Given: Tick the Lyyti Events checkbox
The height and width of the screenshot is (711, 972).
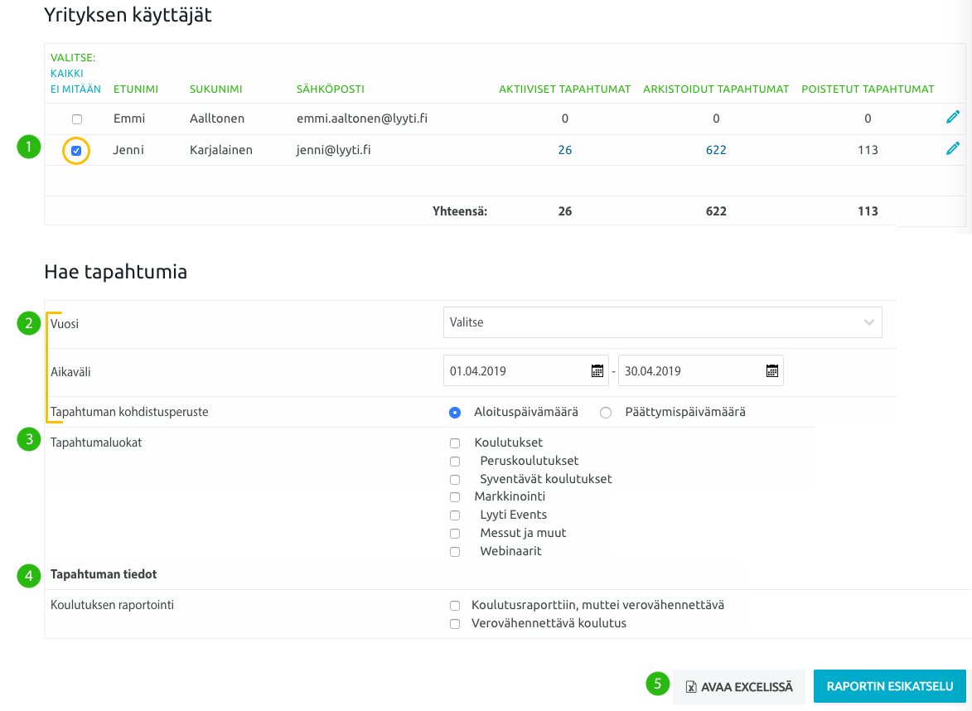Looking at the screenshot, I should pos(455,515).
